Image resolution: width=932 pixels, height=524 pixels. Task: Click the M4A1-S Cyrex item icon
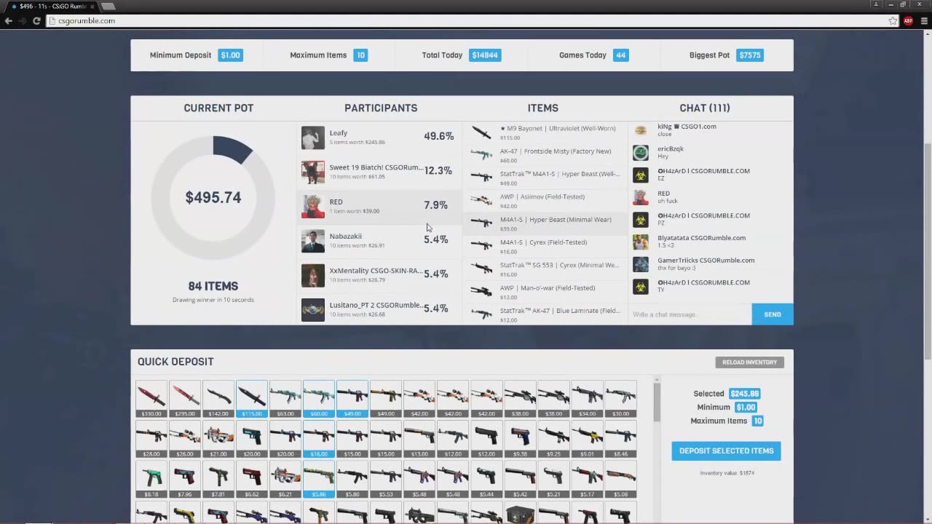pos(481,246)
